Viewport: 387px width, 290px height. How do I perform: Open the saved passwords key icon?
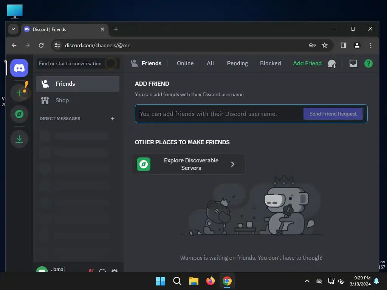(x=313, y=45)
